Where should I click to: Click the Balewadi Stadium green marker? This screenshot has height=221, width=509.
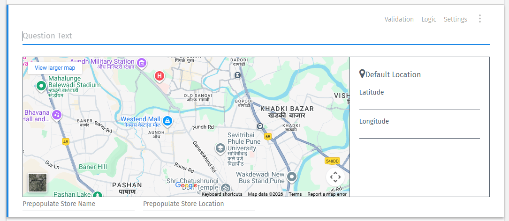point(41,86)
